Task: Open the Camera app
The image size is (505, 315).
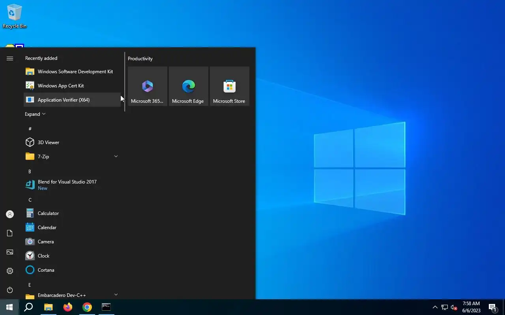Action: click(72, 242)
